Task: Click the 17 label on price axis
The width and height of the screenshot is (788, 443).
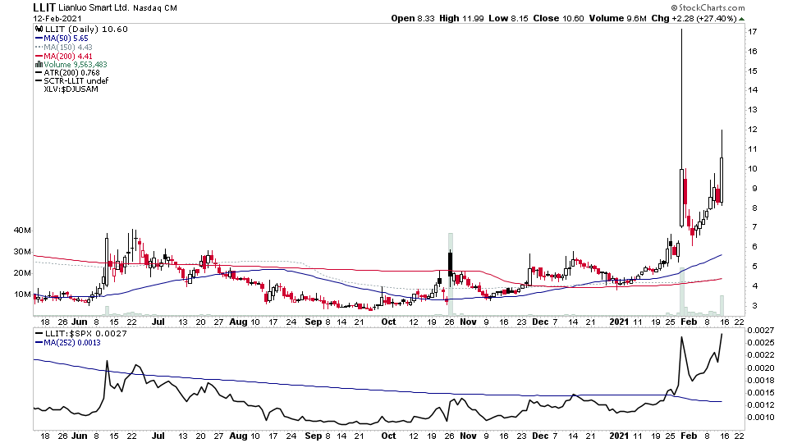Action: pyautogui.click(x=753, y=32)
